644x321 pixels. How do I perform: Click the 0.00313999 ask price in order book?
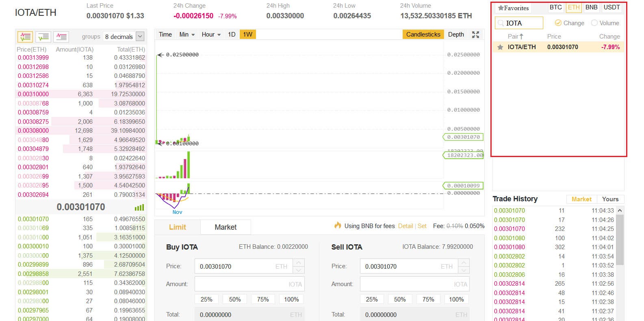[x=33, y=58]
